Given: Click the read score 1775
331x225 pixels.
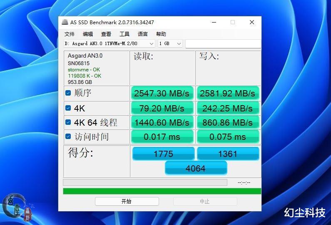Looking at the screenshot, I should point(163,154).
